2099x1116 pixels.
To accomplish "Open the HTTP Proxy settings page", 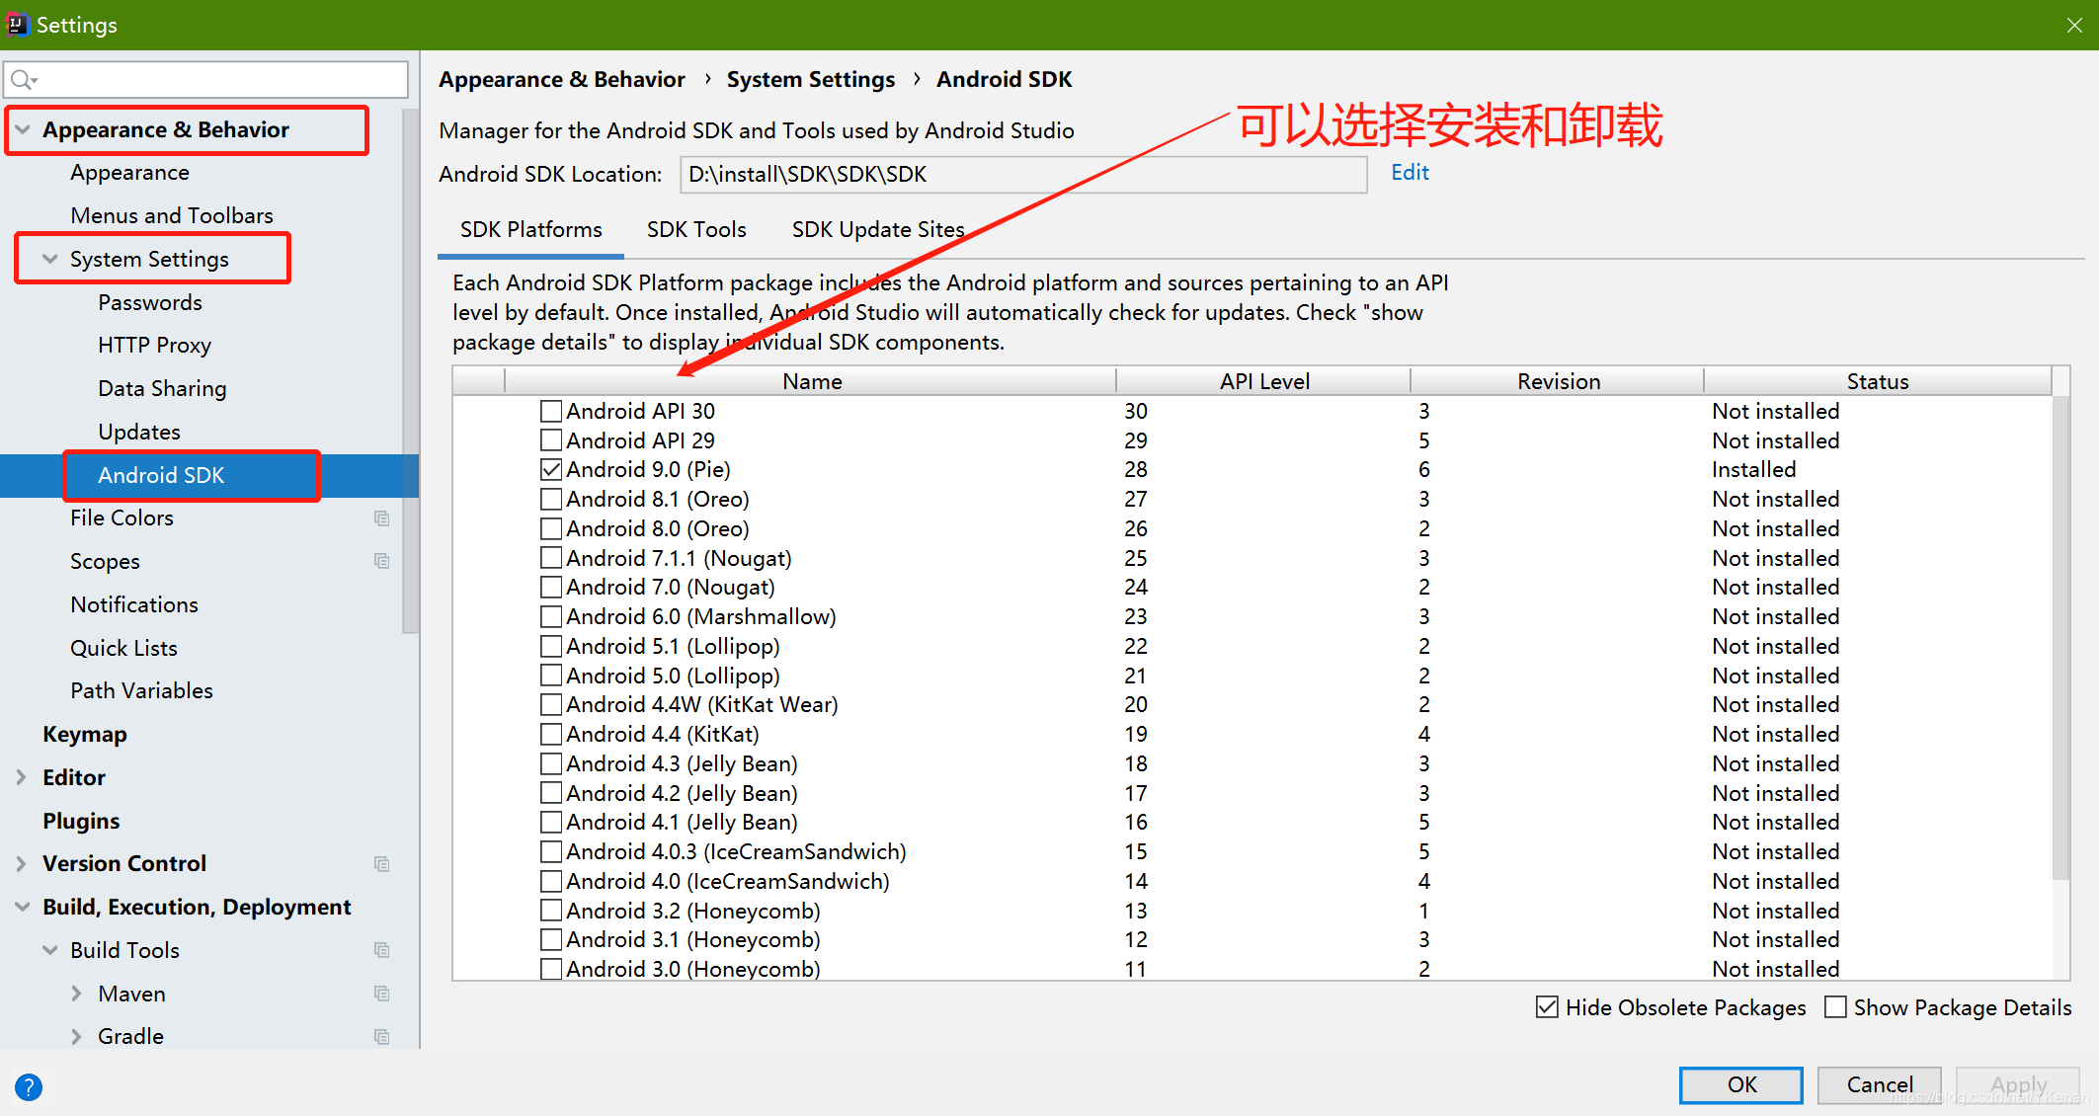I will click(x=154, y=345).
